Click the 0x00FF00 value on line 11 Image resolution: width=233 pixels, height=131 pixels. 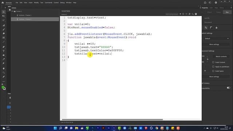(115, 50)
